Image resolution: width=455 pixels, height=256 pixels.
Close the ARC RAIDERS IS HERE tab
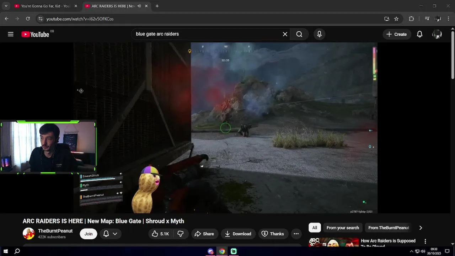[146, 6]
